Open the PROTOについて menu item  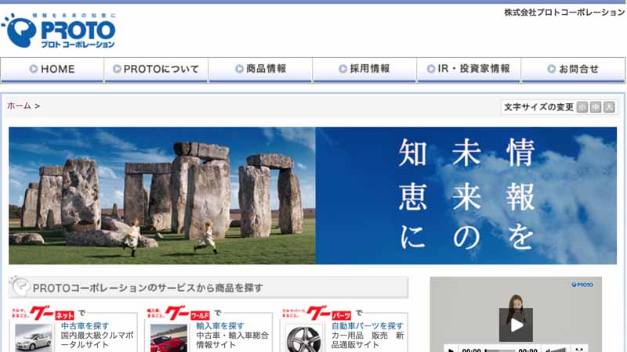point(156,70)
